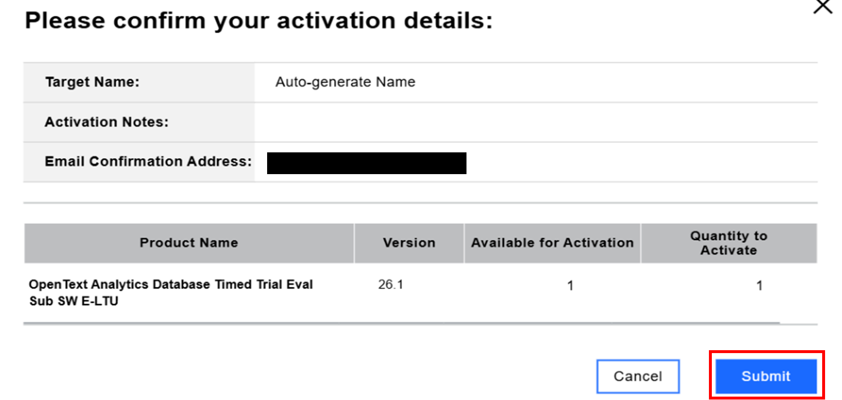Click the Version column header
The height and width of the screenshot is (400, 842).
[409, 243]
